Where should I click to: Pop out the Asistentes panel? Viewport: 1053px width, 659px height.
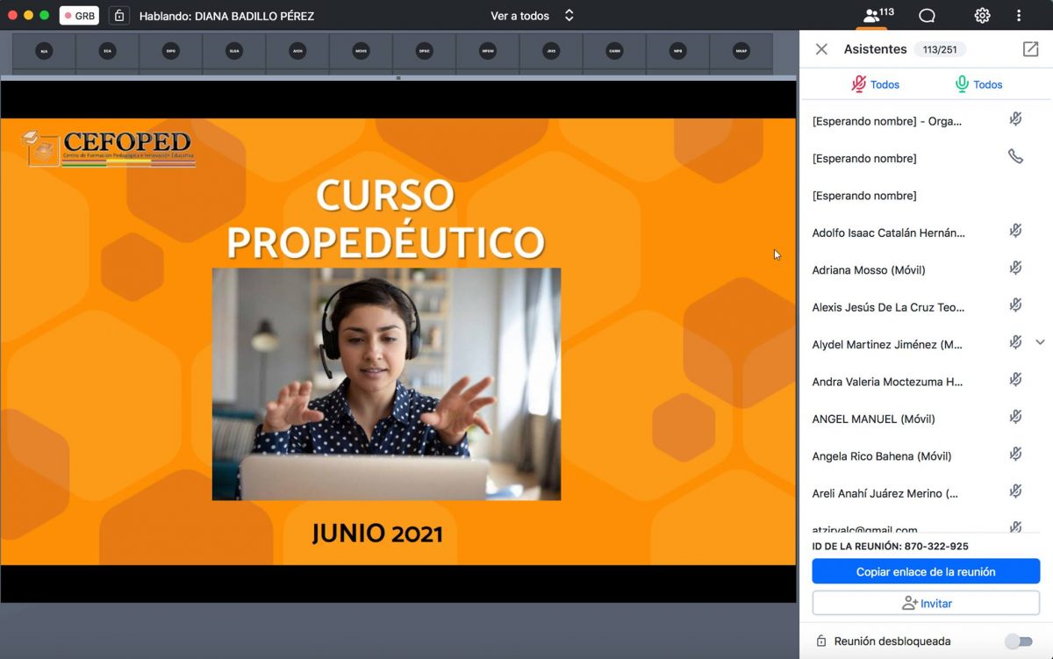1030,49
